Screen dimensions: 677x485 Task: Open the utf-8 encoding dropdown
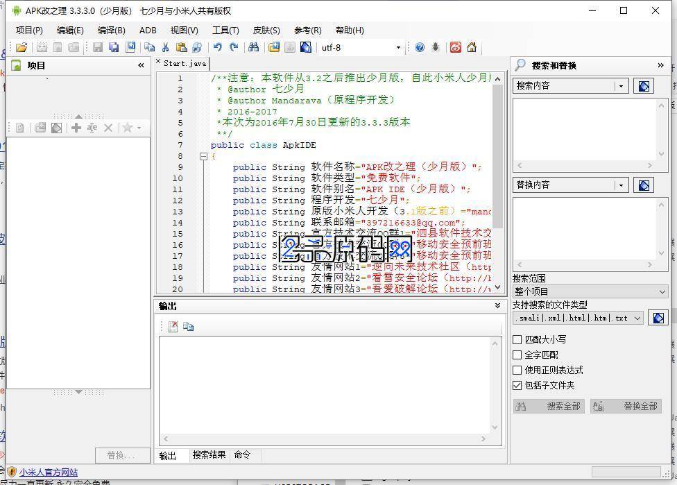[398, 47]
